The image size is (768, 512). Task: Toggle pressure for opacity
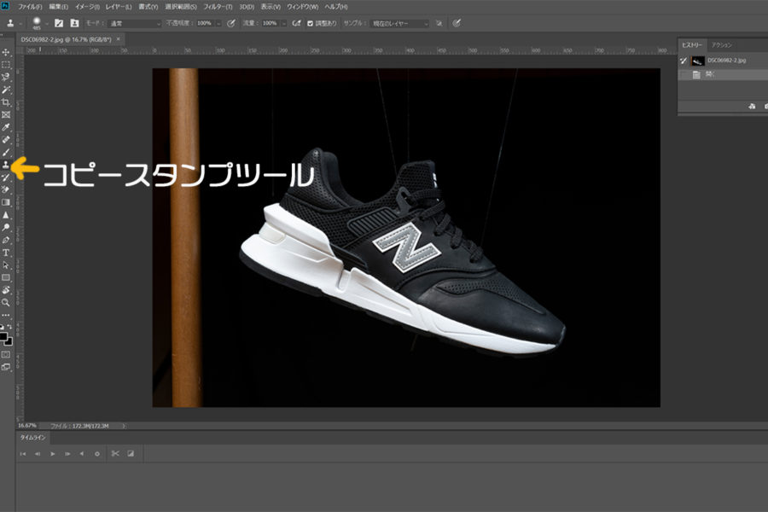(x=231, y=23)
